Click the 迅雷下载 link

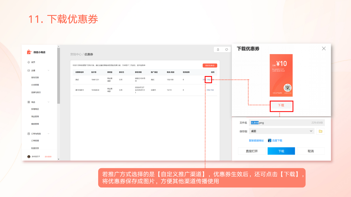(277, 141)
